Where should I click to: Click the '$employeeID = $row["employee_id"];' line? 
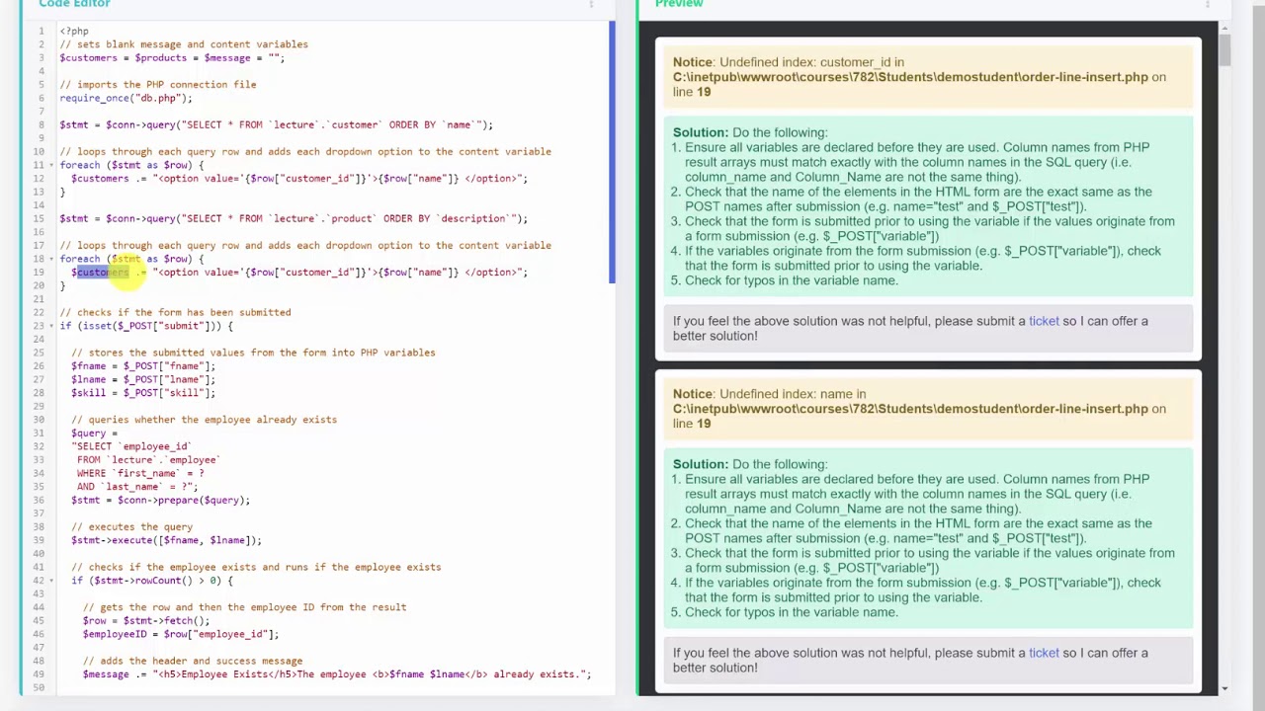click(x=181, y=634)
